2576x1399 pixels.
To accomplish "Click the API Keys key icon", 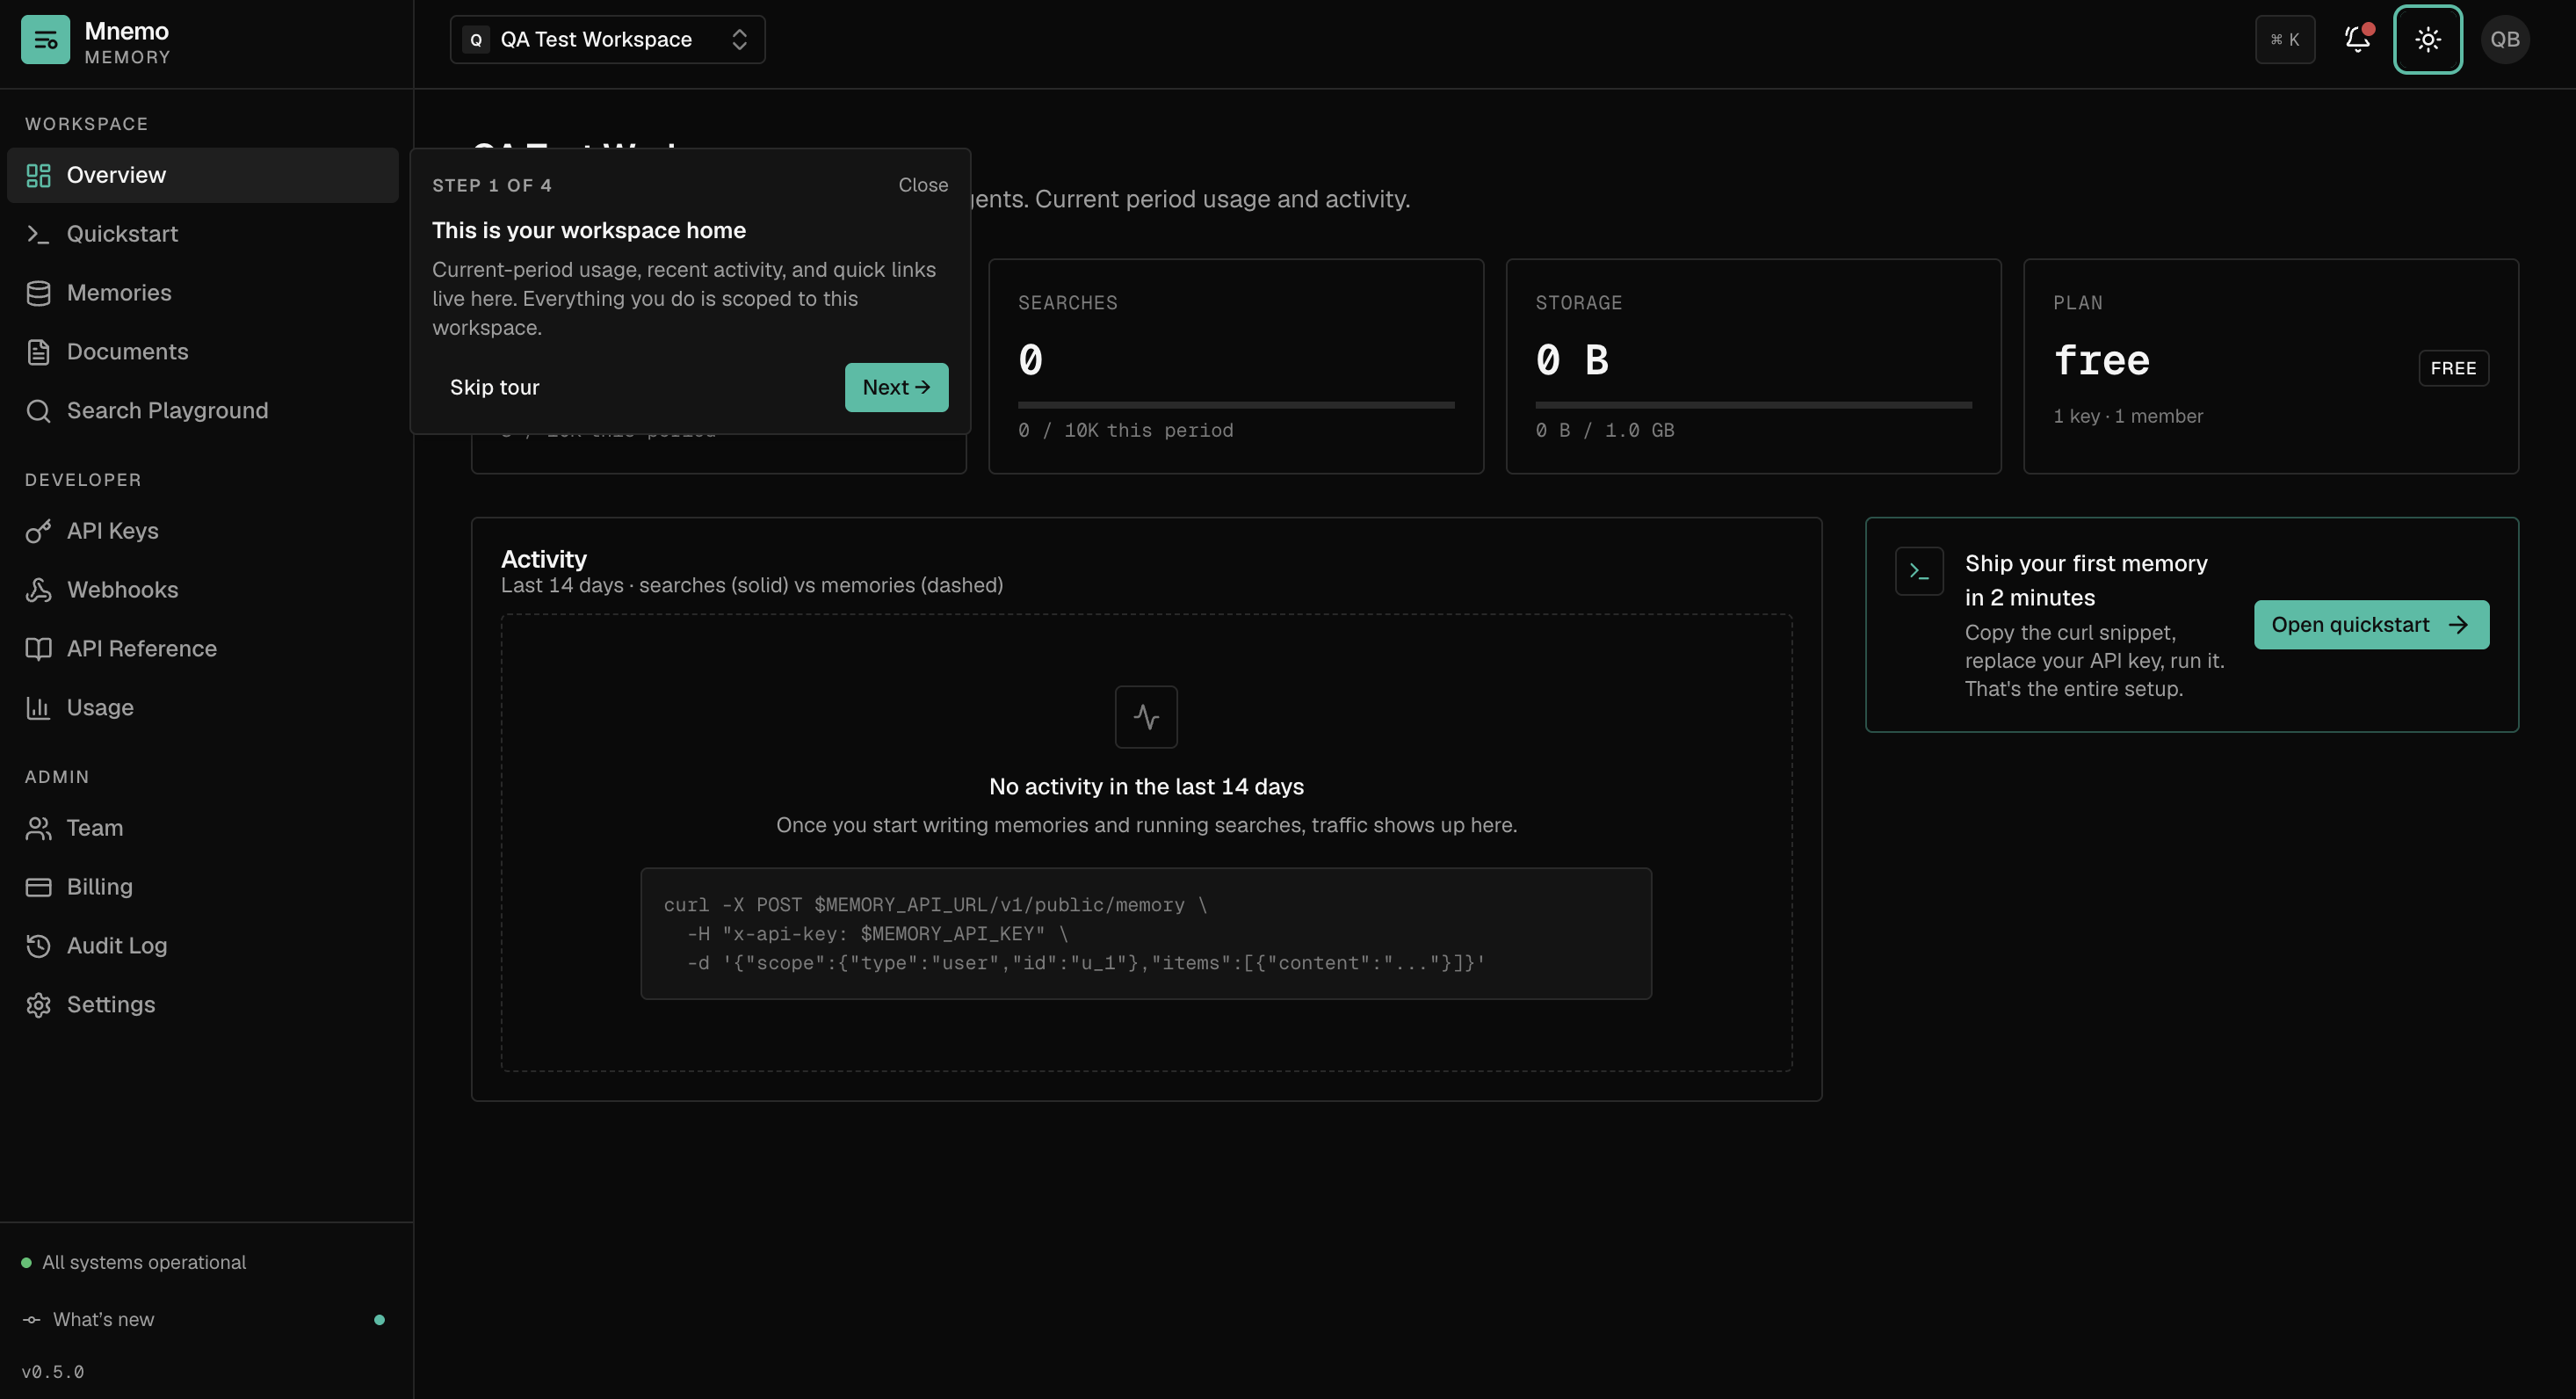I will coord(38,531).
